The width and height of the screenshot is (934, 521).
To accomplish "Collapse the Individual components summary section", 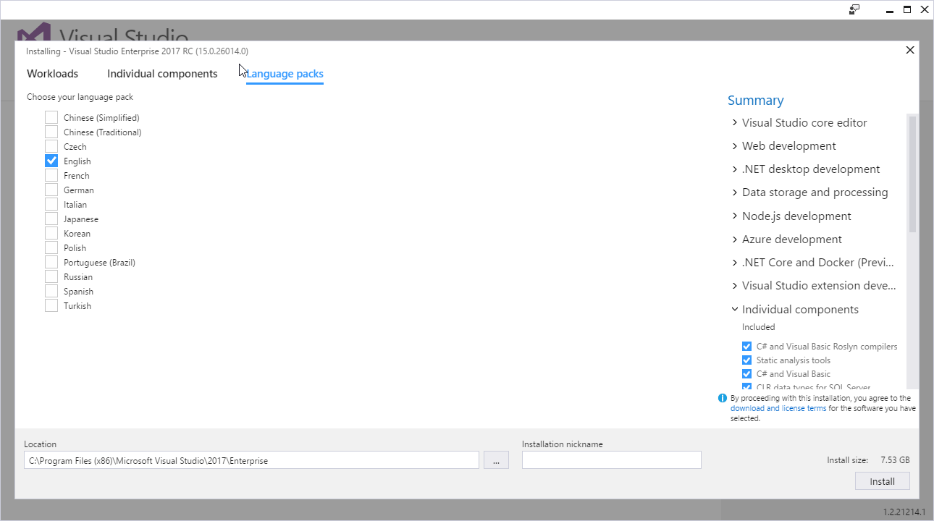I will (x=735, y=310).
